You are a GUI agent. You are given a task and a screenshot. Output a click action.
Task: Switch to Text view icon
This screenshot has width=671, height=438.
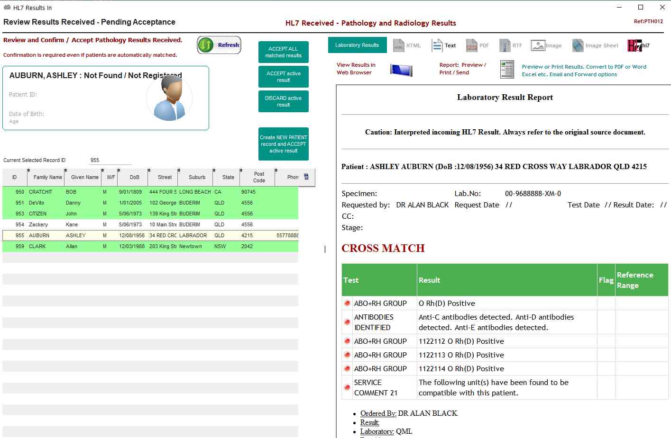[x=444, y=45]
